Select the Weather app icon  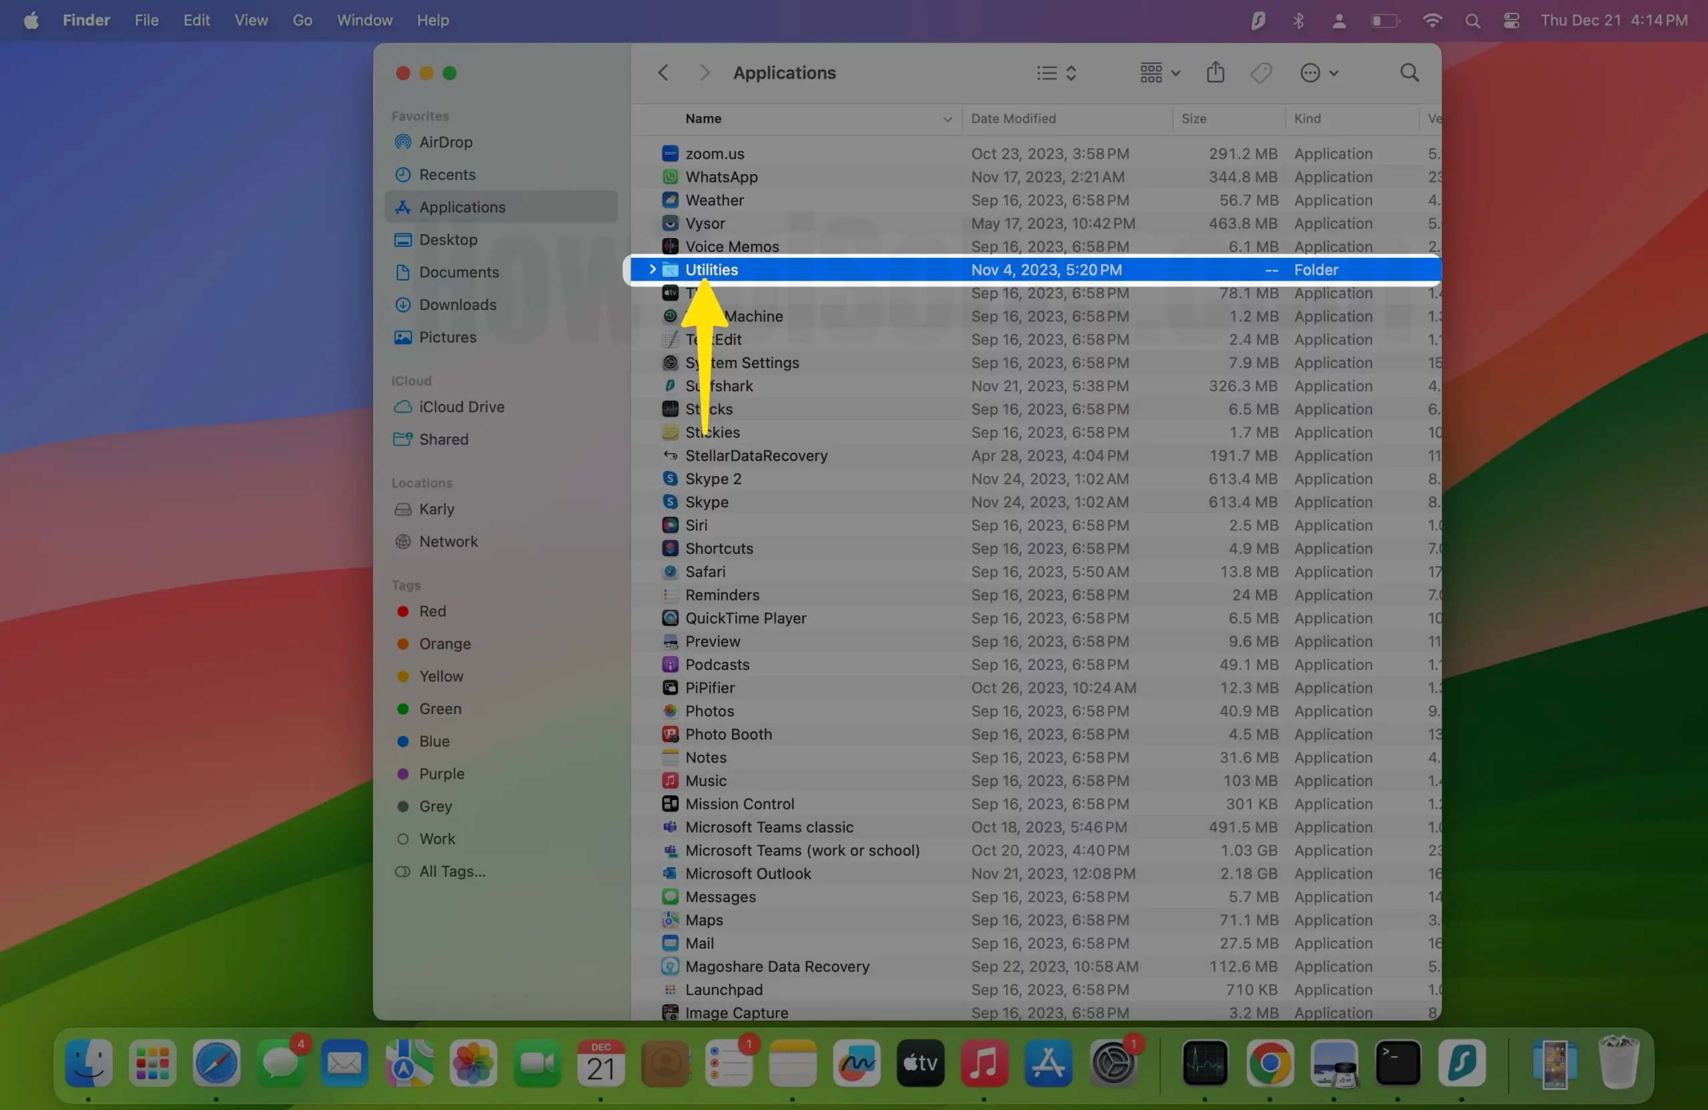670,200
